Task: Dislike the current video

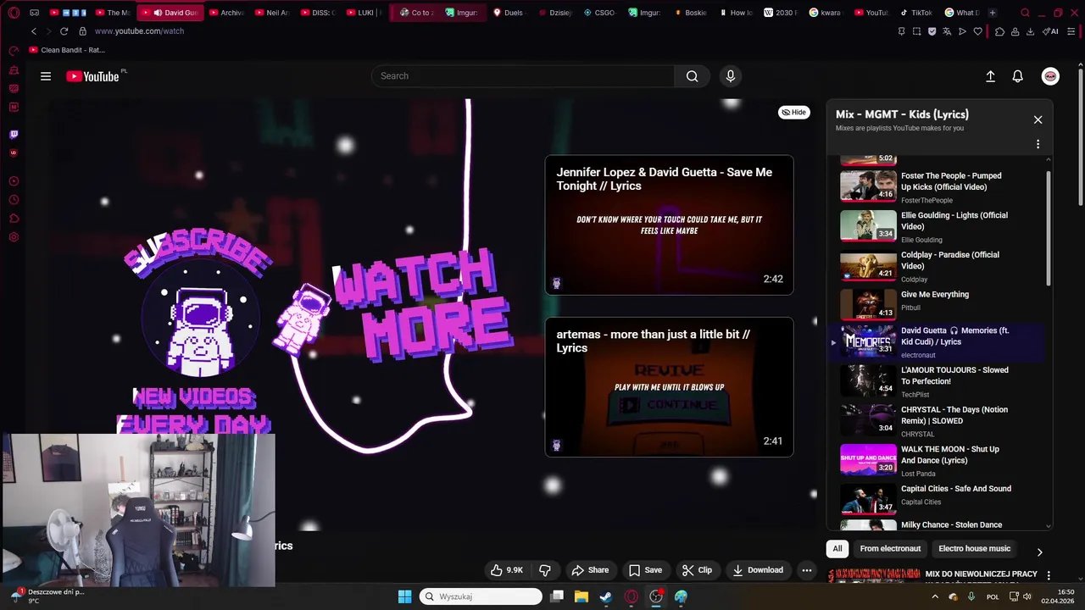Action: 545,570
